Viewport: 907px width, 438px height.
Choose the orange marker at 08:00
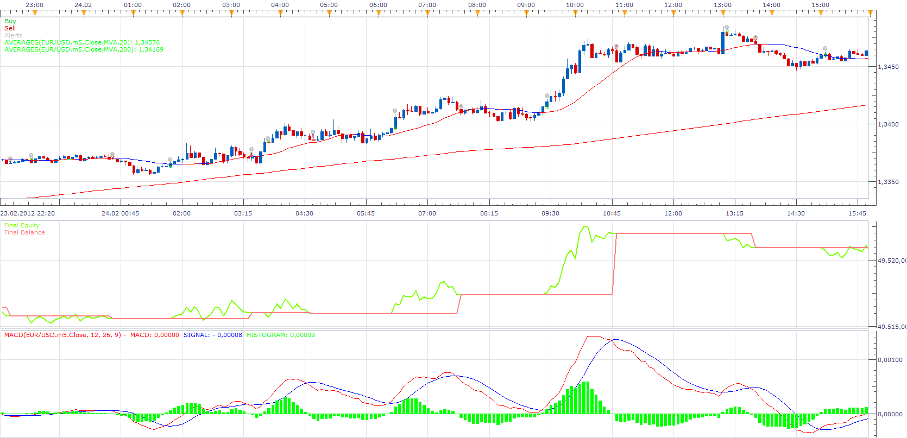click(477, 14)
